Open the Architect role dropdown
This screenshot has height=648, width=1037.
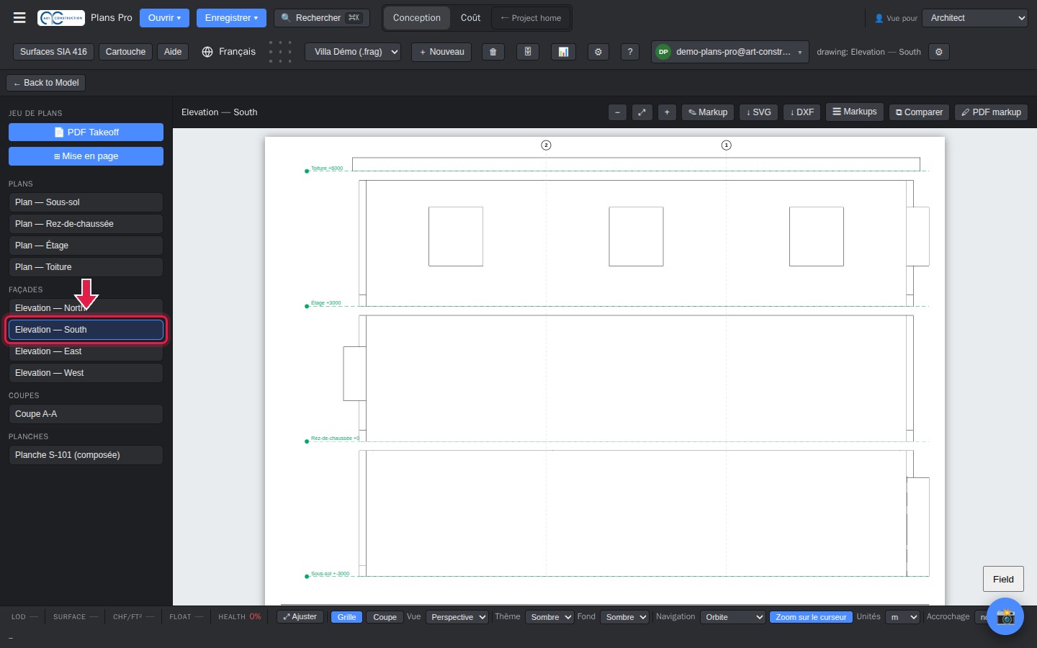975,18
